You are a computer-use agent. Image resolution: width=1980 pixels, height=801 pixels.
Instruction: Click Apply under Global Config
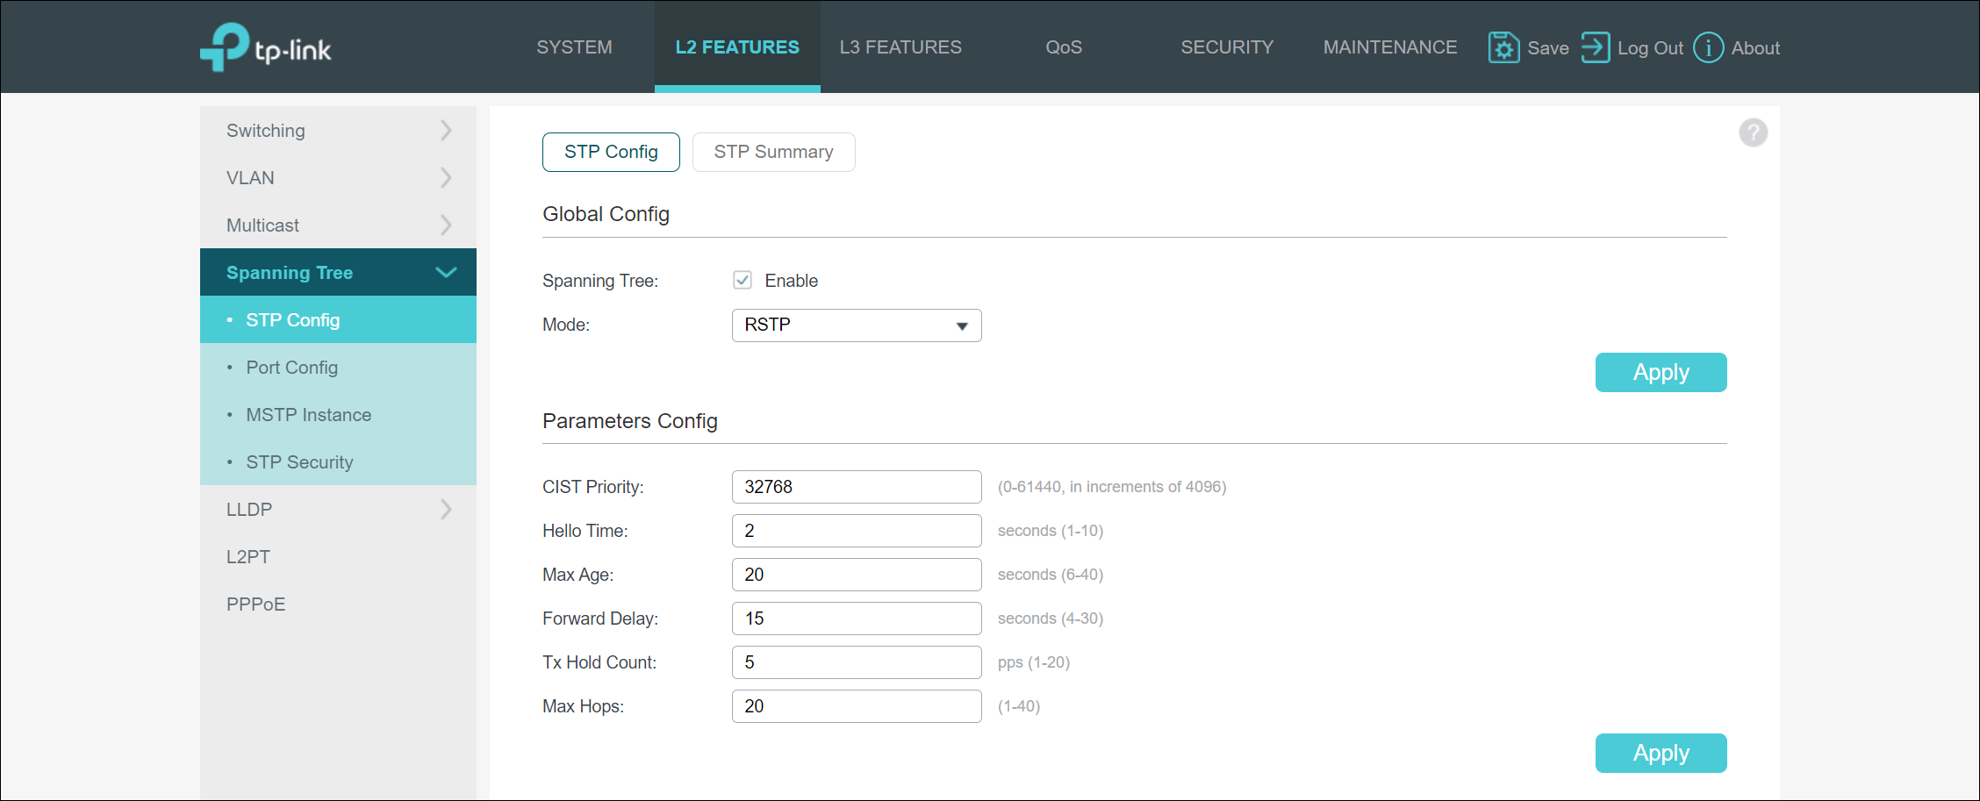[x=1660, y=373]
